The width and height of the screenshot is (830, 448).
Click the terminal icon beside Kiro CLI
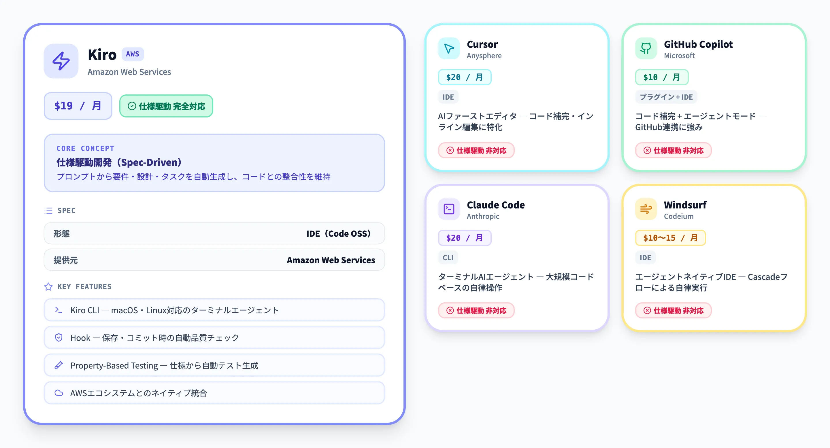point(59,310)
